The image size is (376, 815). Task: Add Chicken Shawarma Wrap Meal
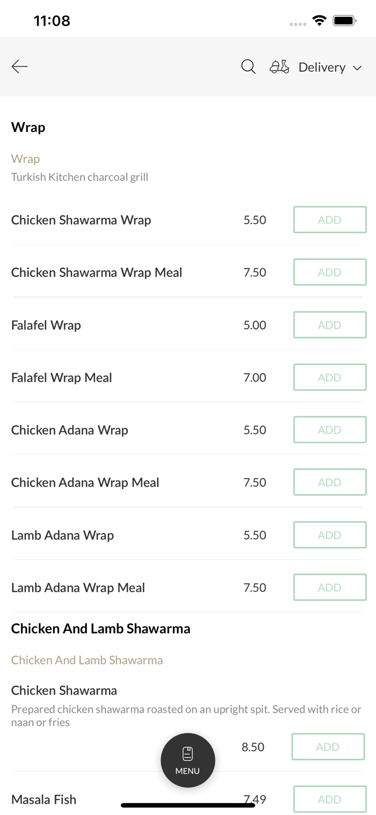point(330,272)
